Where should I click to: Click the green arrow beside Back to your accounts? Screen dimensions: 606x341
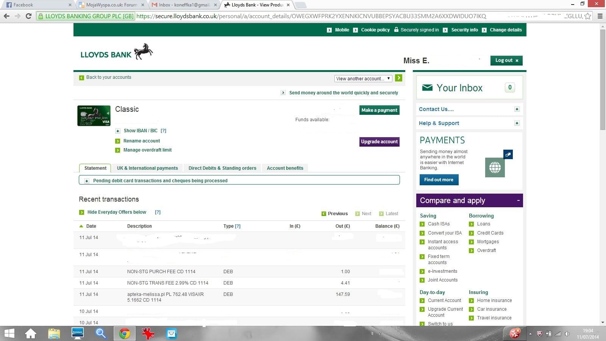(81, 78)
